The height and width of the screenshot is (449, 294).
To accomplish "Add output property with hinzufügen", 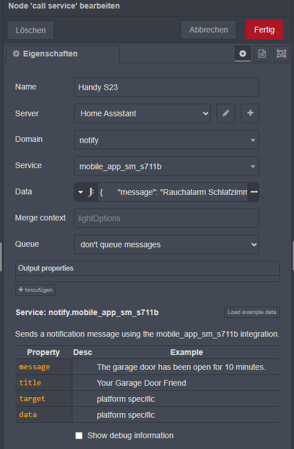I will tap(35, 290).
